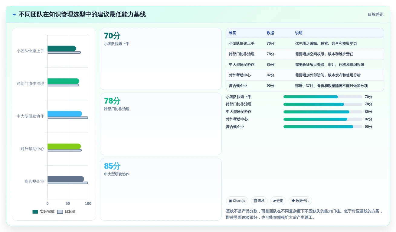The width and height of the screenshot is (396, 232).
Task: Click the 中大型研发协作 progress bar
Action: coord(323,112)
